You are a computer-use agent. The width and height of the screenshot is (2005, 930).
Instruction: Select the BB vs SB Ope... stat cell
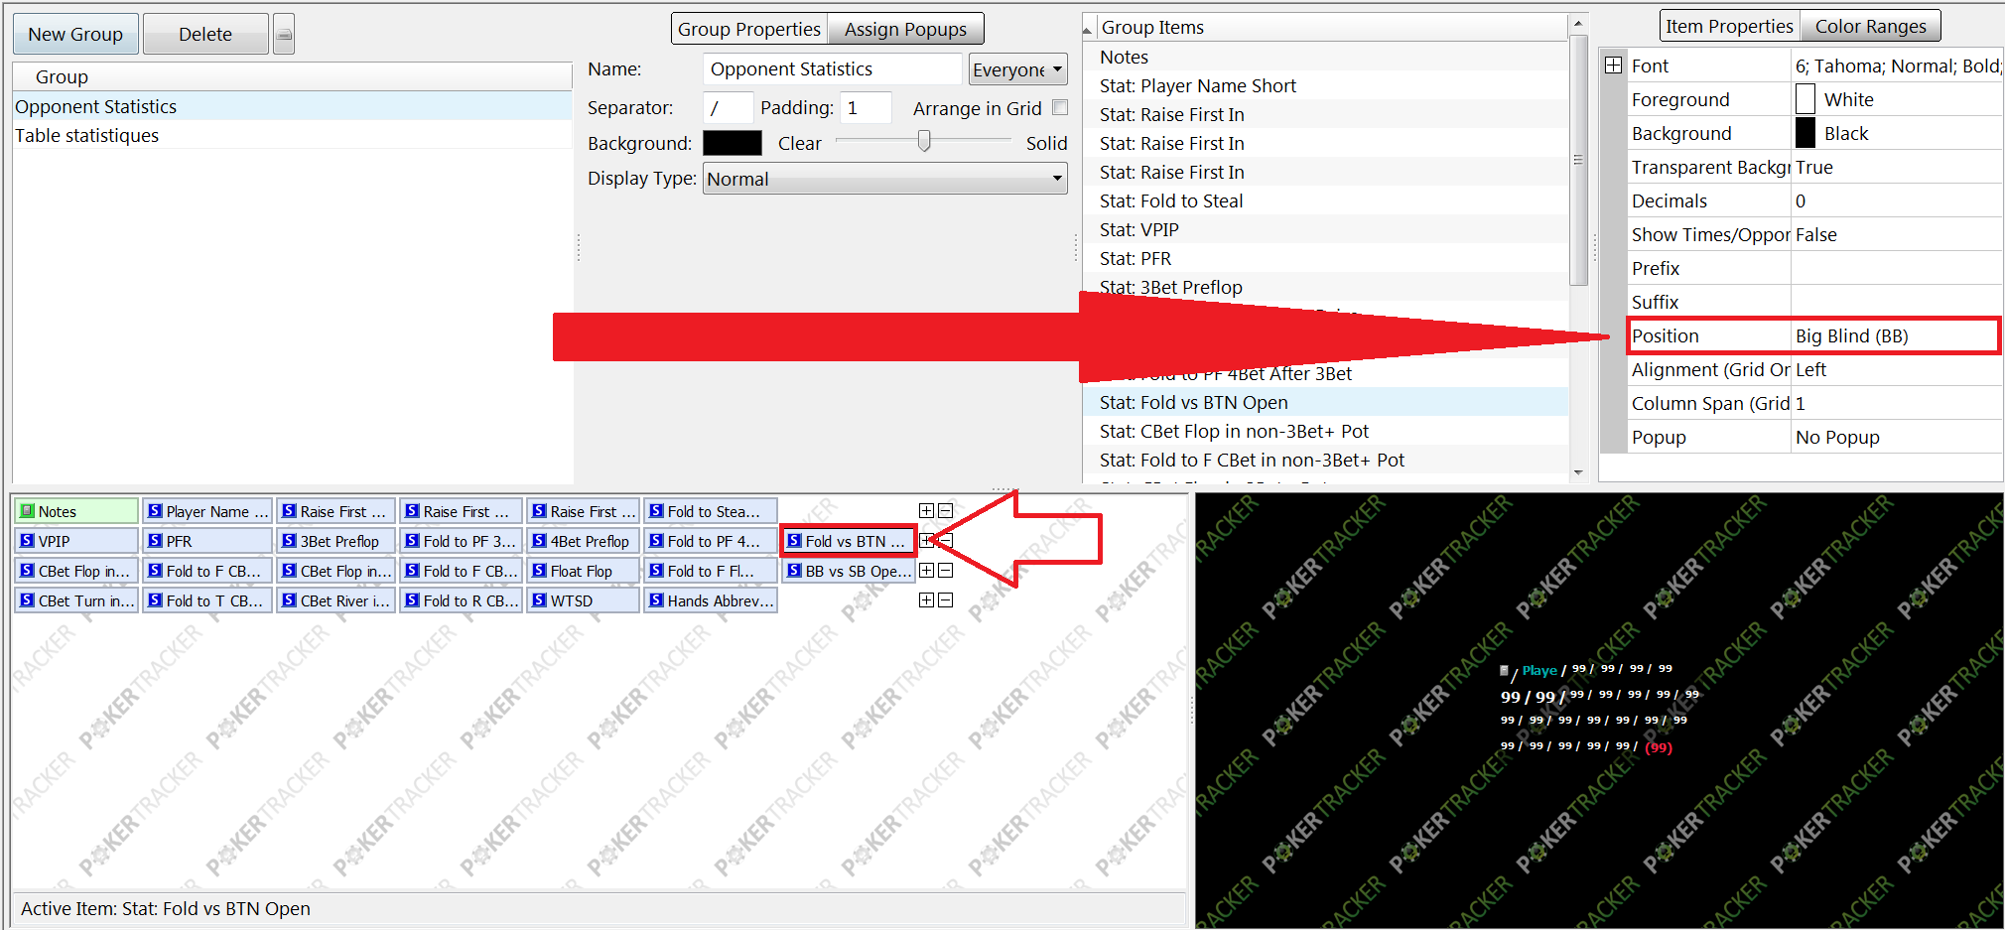click(x=848, y=571)
